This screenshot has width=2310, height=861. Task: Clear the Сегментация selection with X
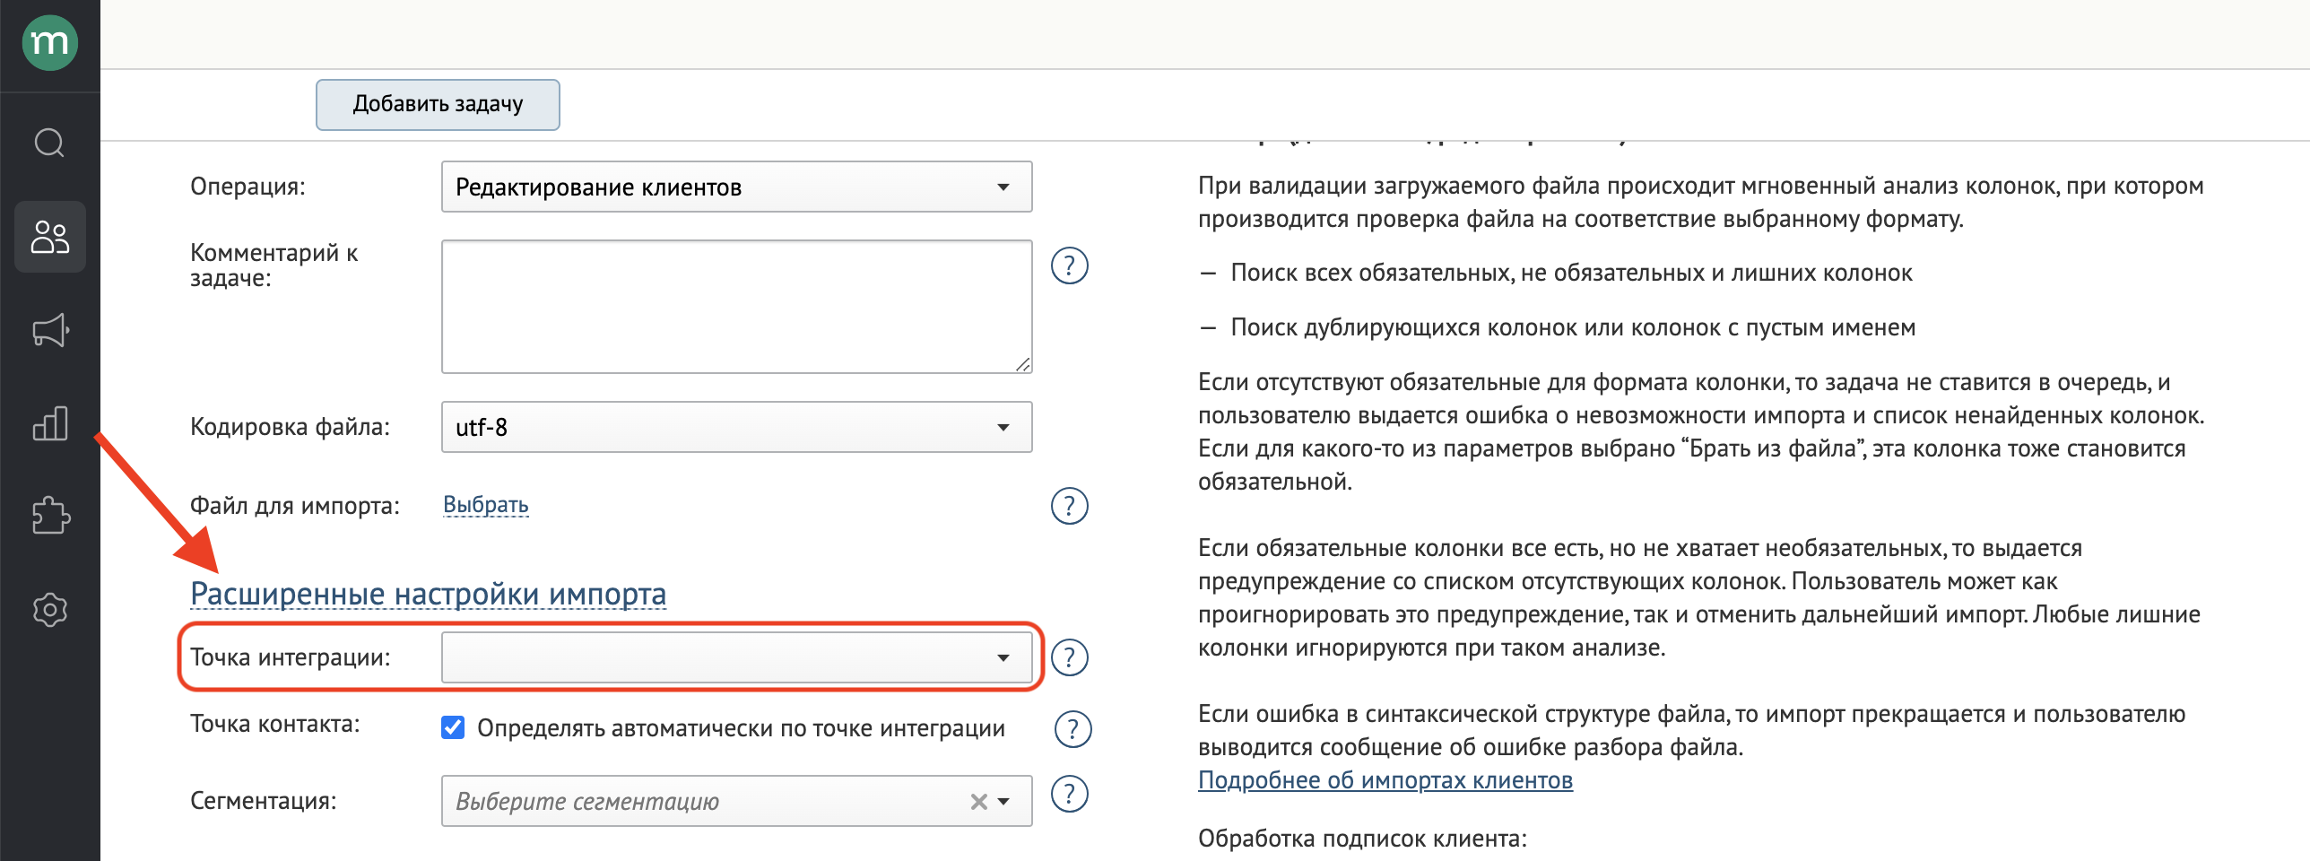click(x=978, y=802)
